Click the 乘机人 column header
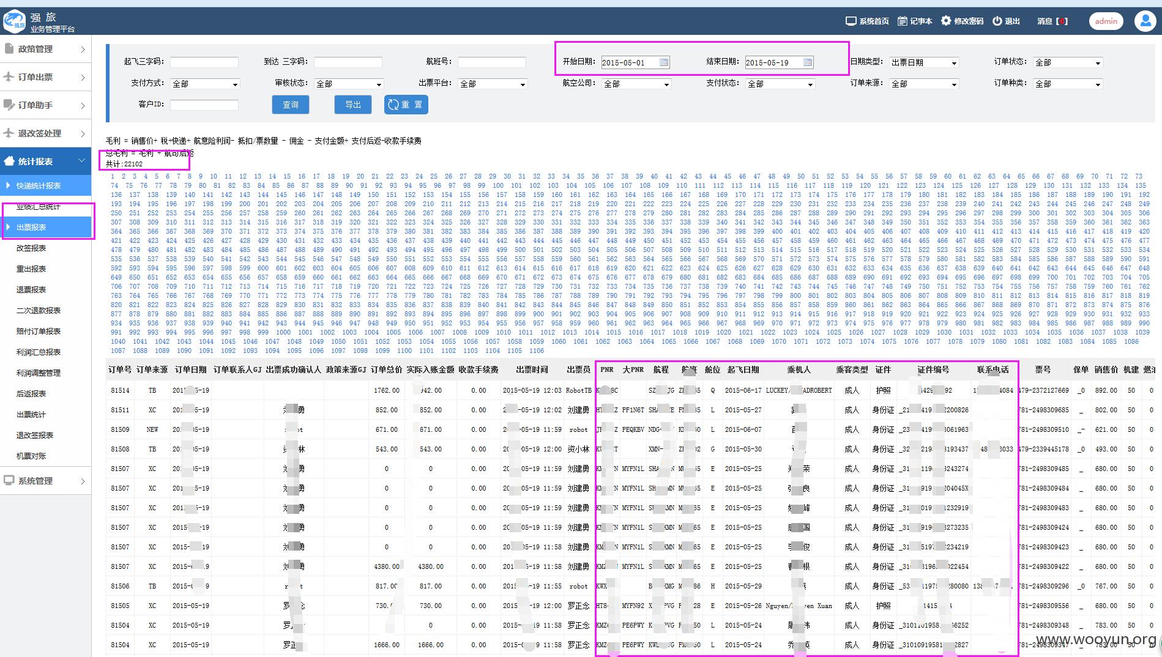Viewport: 1162px width, 657px height. tap(799, 369)
